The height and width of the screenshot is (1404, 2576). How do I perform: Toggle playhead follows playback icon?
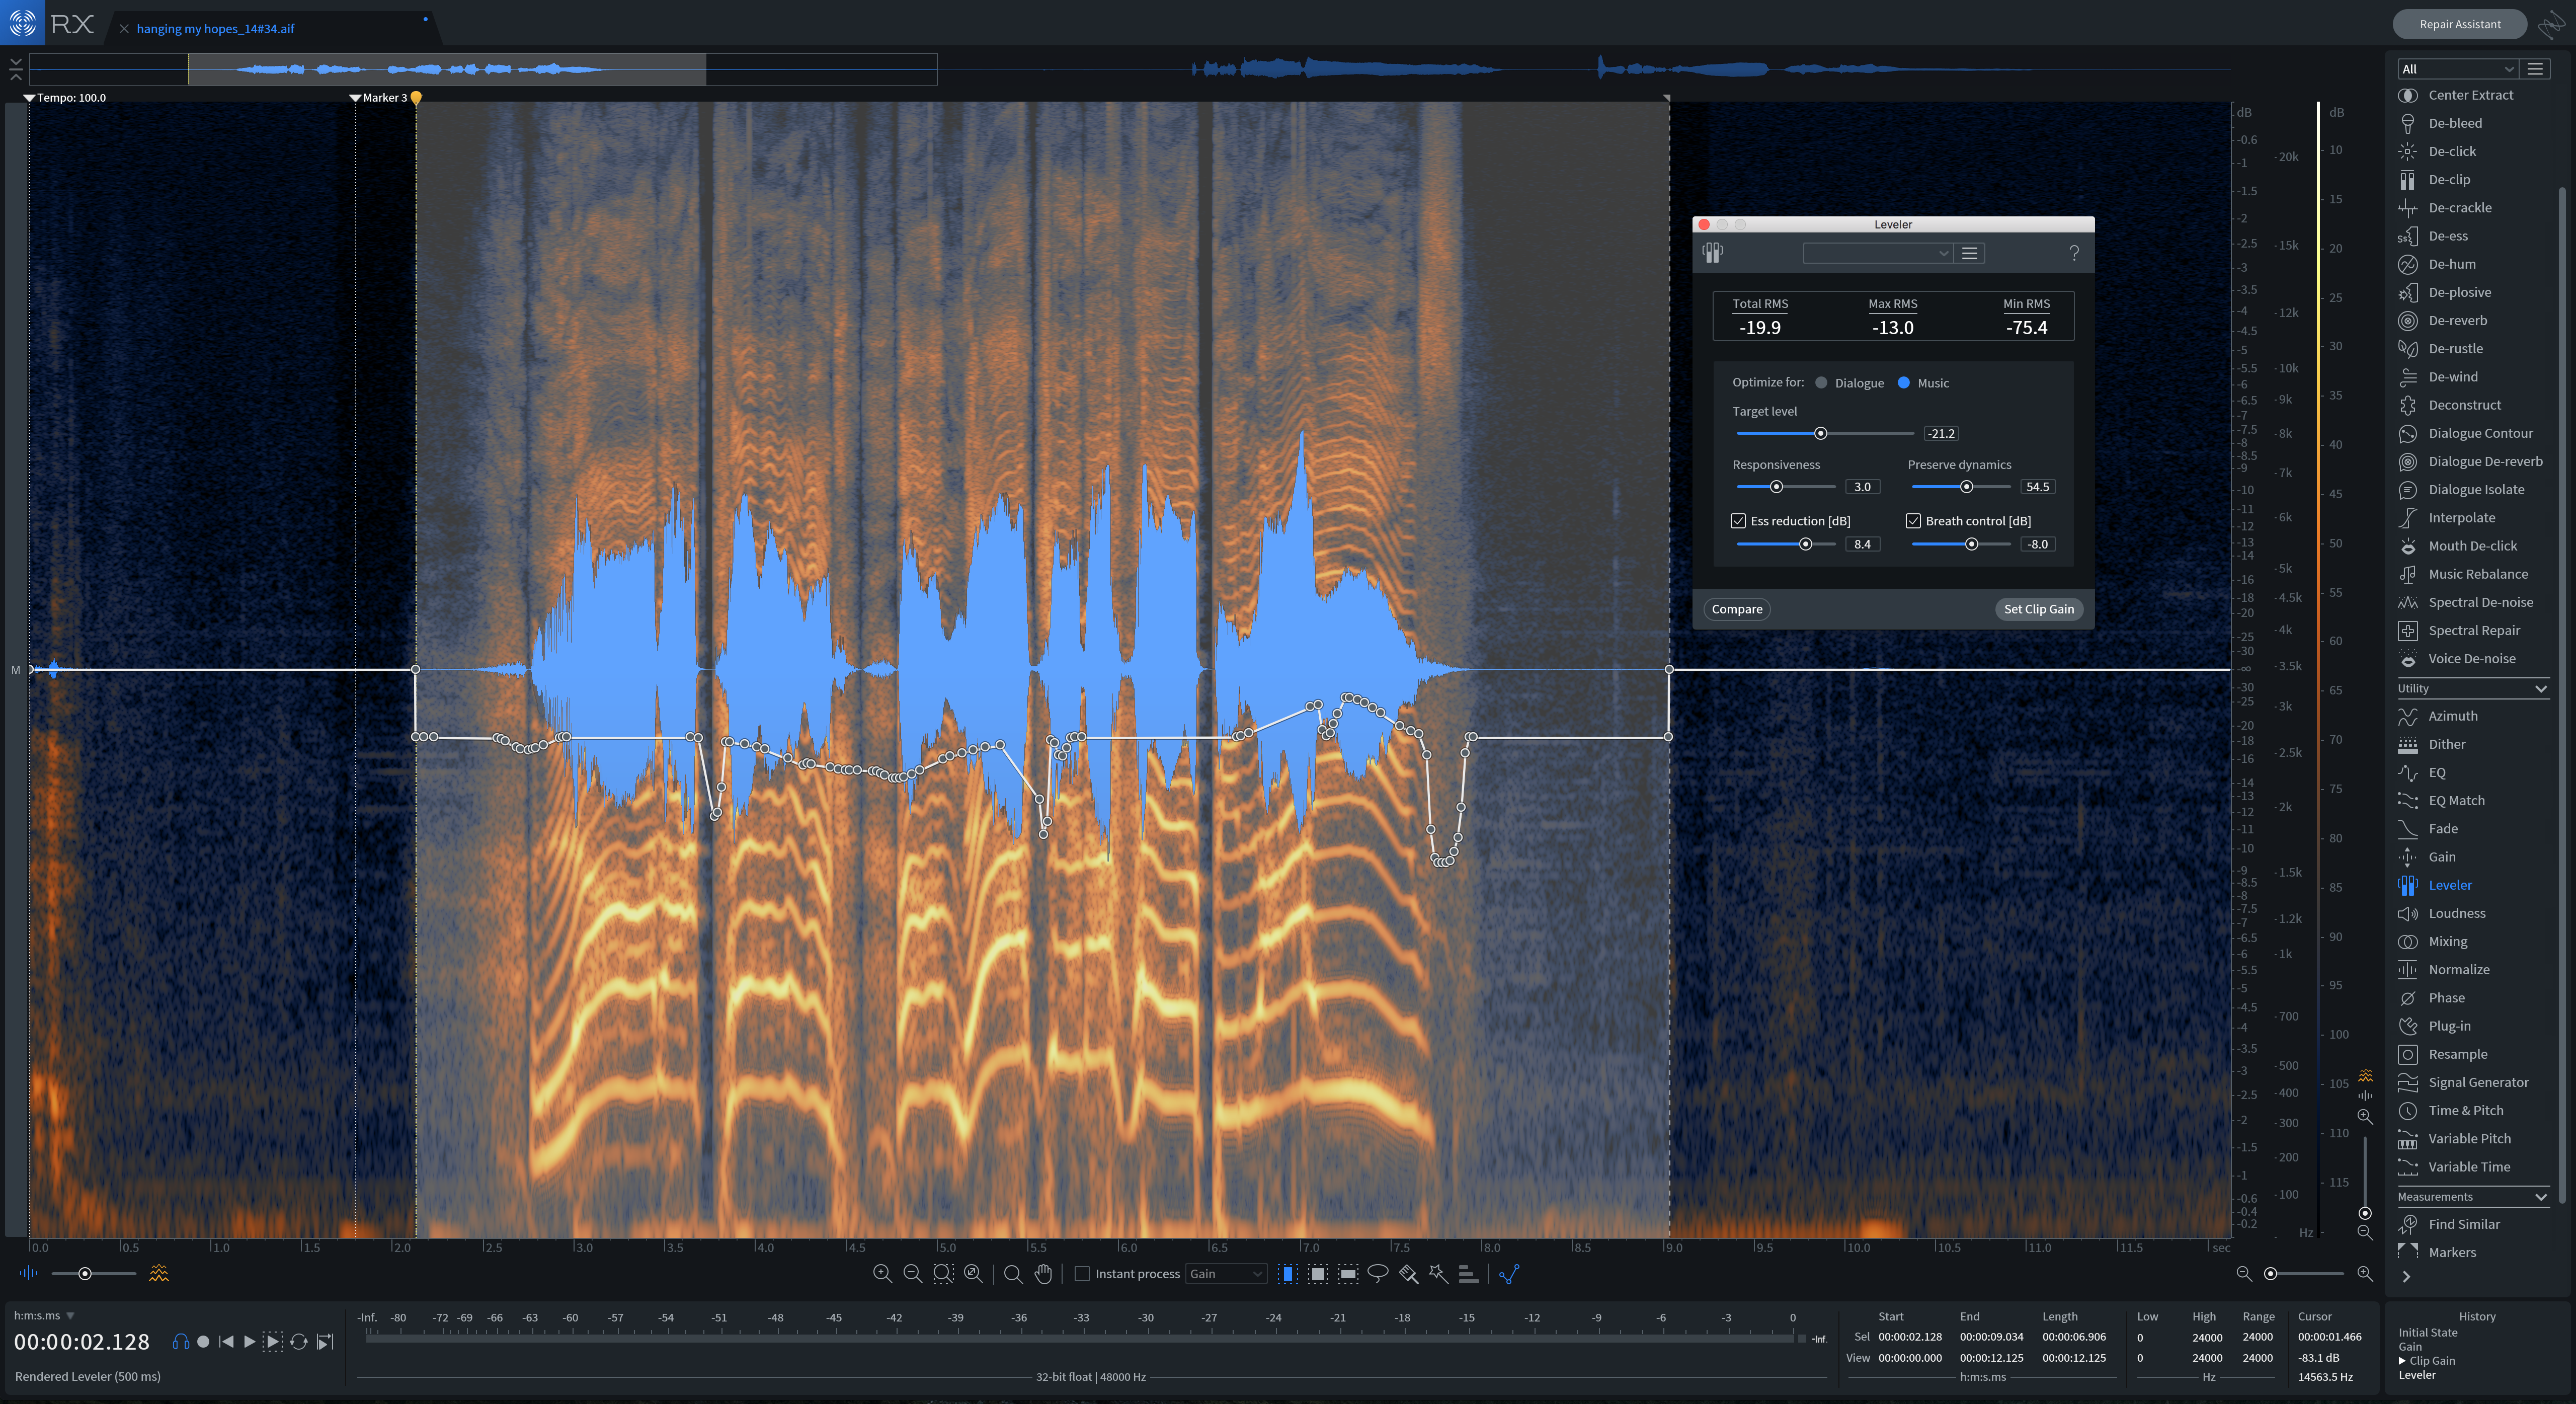click(324, 1341)
